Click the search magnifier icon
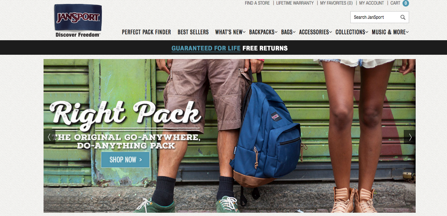The height and width of the screenshot is (216, 447). coord(403,17)
